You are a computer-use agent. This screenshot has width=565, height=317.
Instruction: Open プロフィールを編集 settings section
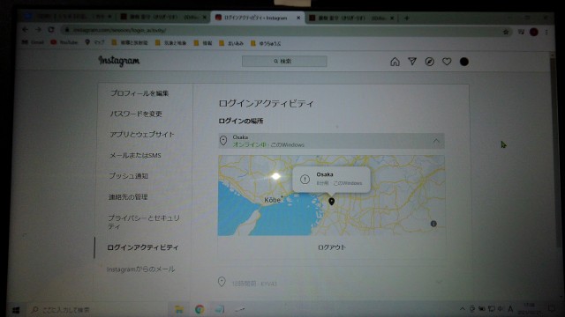pyautogui.click(x=139, y=93)
